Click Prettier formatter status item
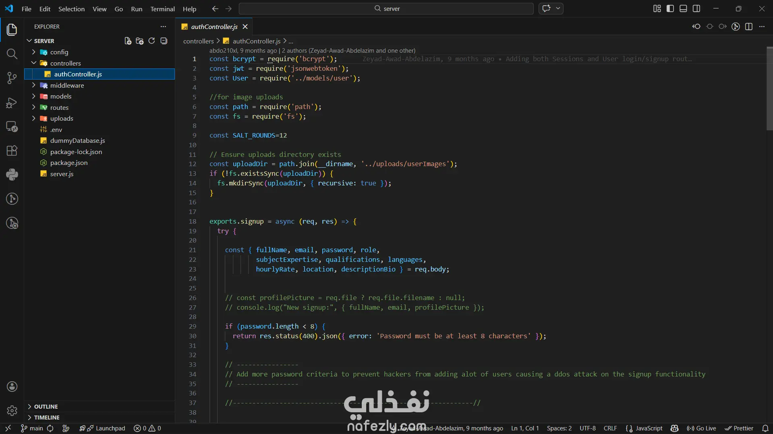This screenshot has height=434, width=773. pyautogui.click(x=739, y=428)
